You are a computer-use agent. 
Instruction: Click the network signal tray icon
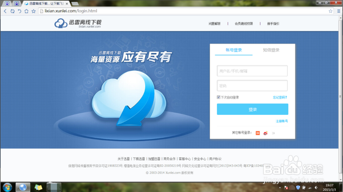pyautogui.click(x=310, y=188)
